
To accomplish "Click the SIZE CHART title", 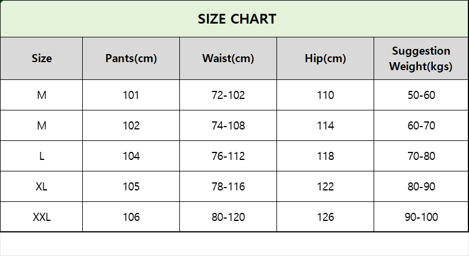I will [x=237, y=19].
